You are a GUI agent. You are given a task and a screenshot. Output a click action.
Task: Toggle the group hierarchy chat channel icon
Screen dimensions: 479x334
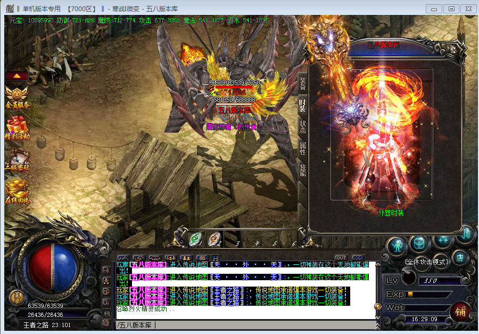pyautogui.click(x=106, y=281)
